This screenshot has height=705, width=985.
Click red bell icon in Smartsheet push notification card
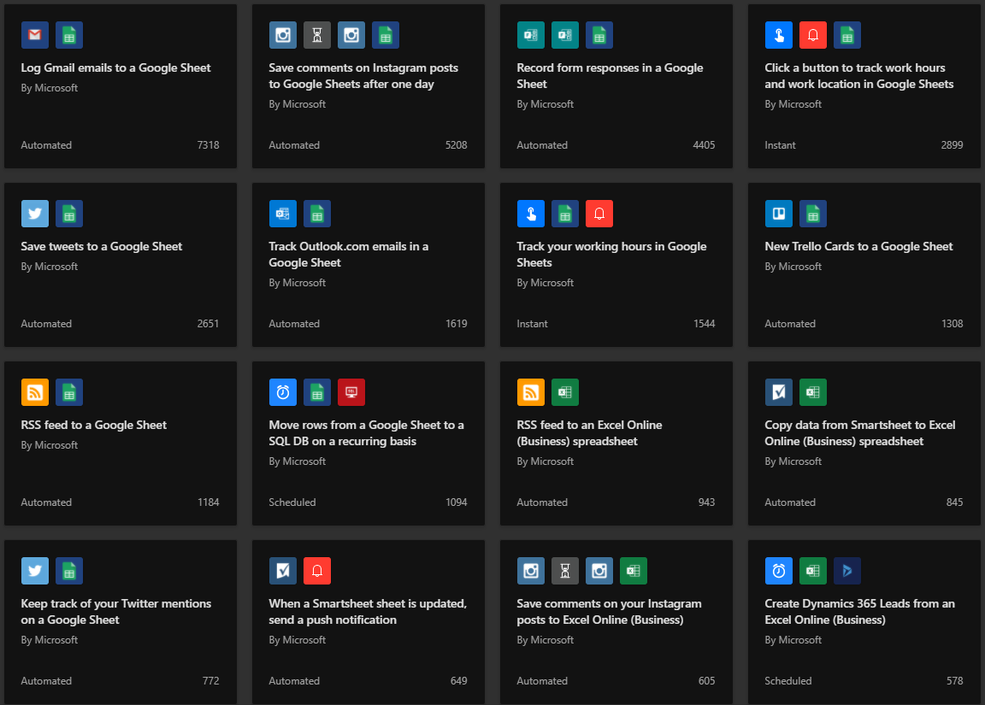pos(317,571)
